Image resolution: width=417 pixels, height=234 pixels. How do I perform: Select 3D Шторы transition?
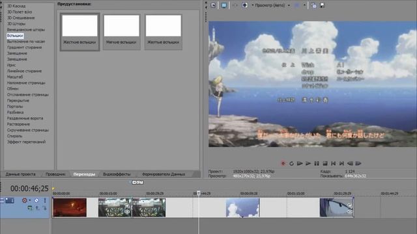click(x=16, y=23)
